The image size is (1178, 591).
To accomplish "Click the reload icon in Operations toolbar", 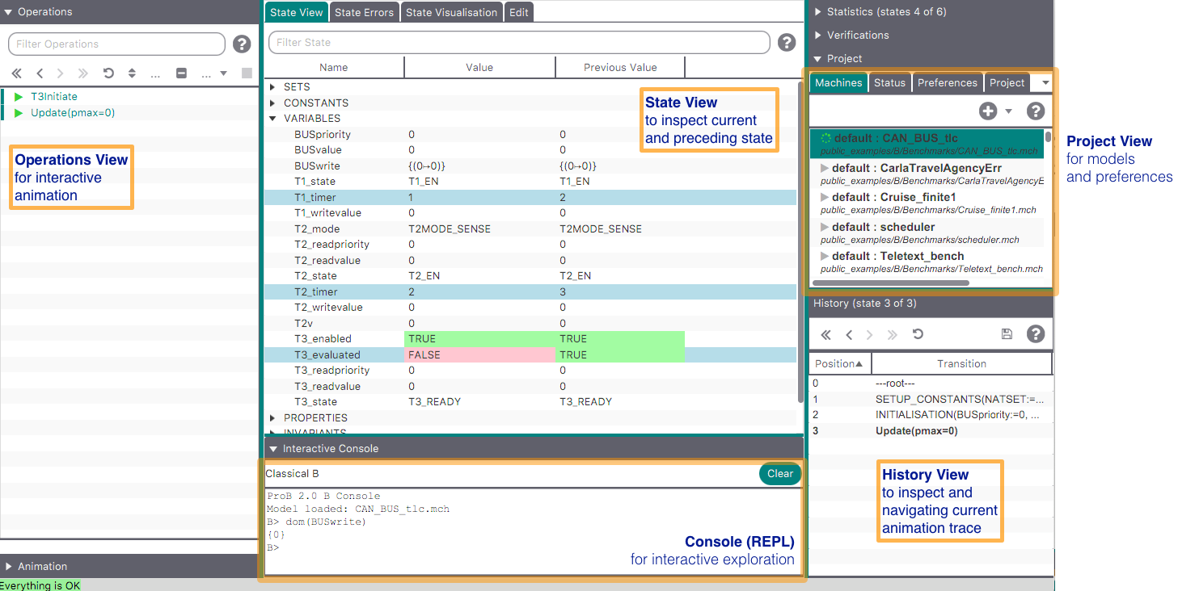I will pyautogui.click(x=108, y=73).
